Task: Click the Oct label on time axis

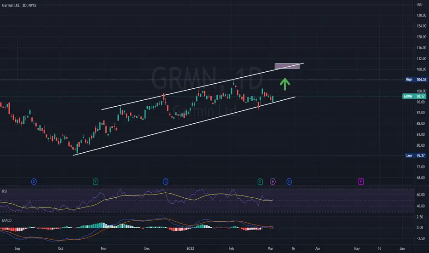Action: tap(60, 248)
